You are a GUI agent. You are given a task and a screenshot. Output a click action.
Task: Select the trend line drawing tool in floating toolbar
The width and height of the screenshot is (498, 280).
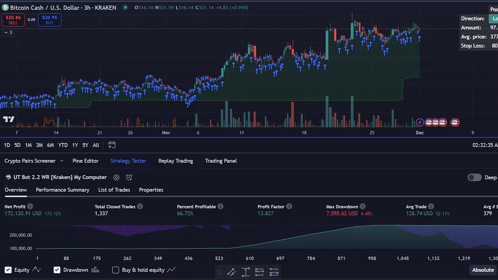tap(231, 272)
